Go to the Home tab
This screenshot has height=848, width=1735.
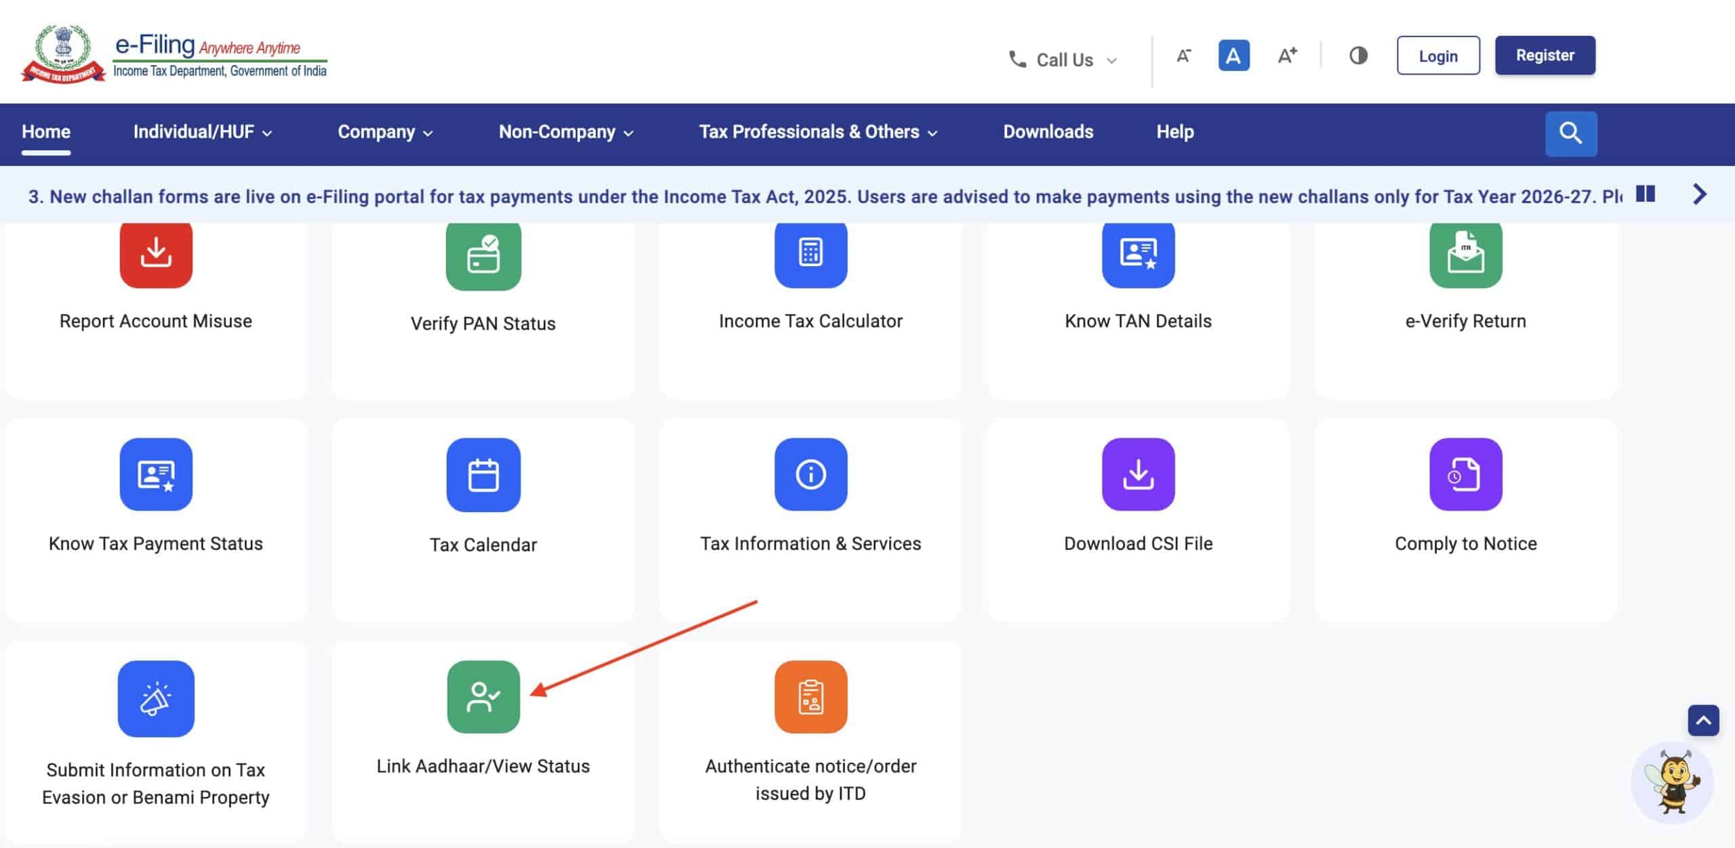(46, 132)
